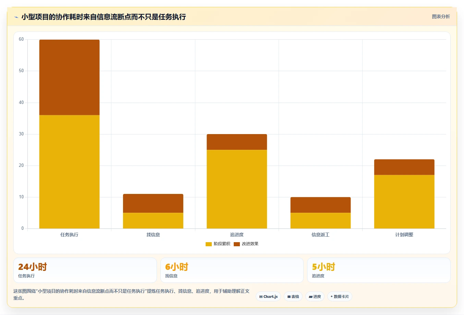Click the brown 追进度 bar segment
464x315 pixels.
[x=237, y=142]
